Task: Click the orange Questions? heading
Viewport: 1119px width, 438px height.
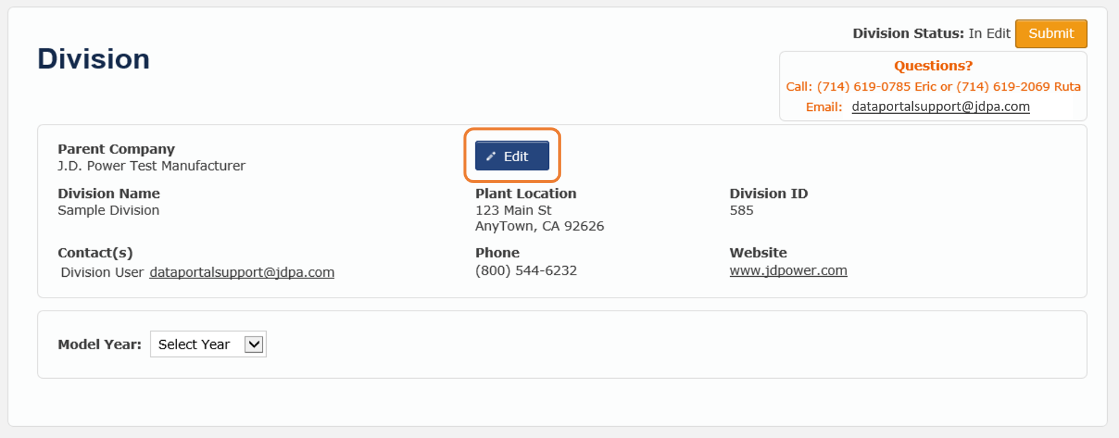Action: (933, 66)
